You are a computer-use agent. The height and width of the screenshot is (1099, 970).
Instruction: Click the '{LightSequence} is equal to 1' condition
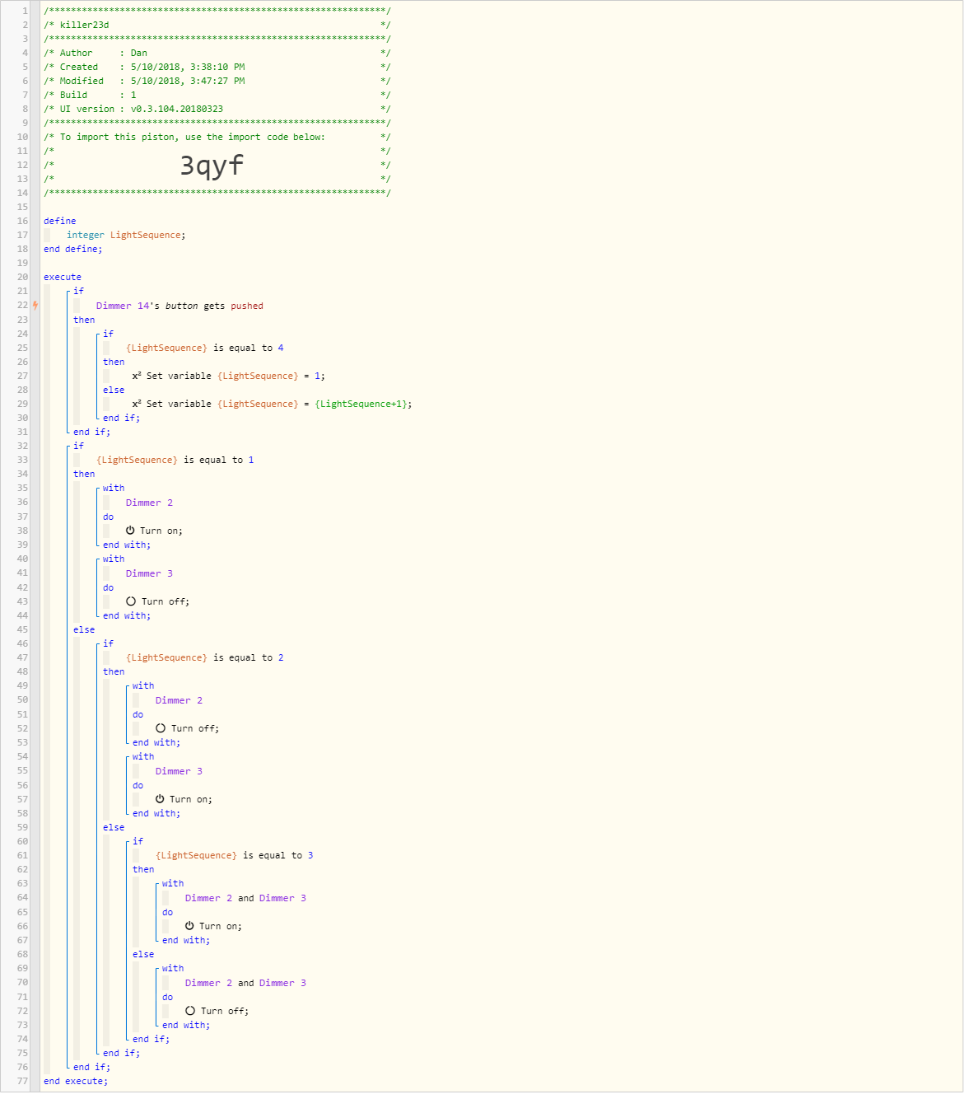click(x=175, y=460)
